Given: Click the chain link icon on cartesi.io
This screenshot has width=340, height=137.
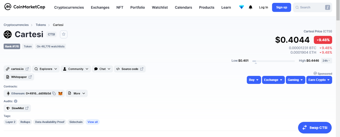Looking at the screenshot, I should (x=8, y=69).
